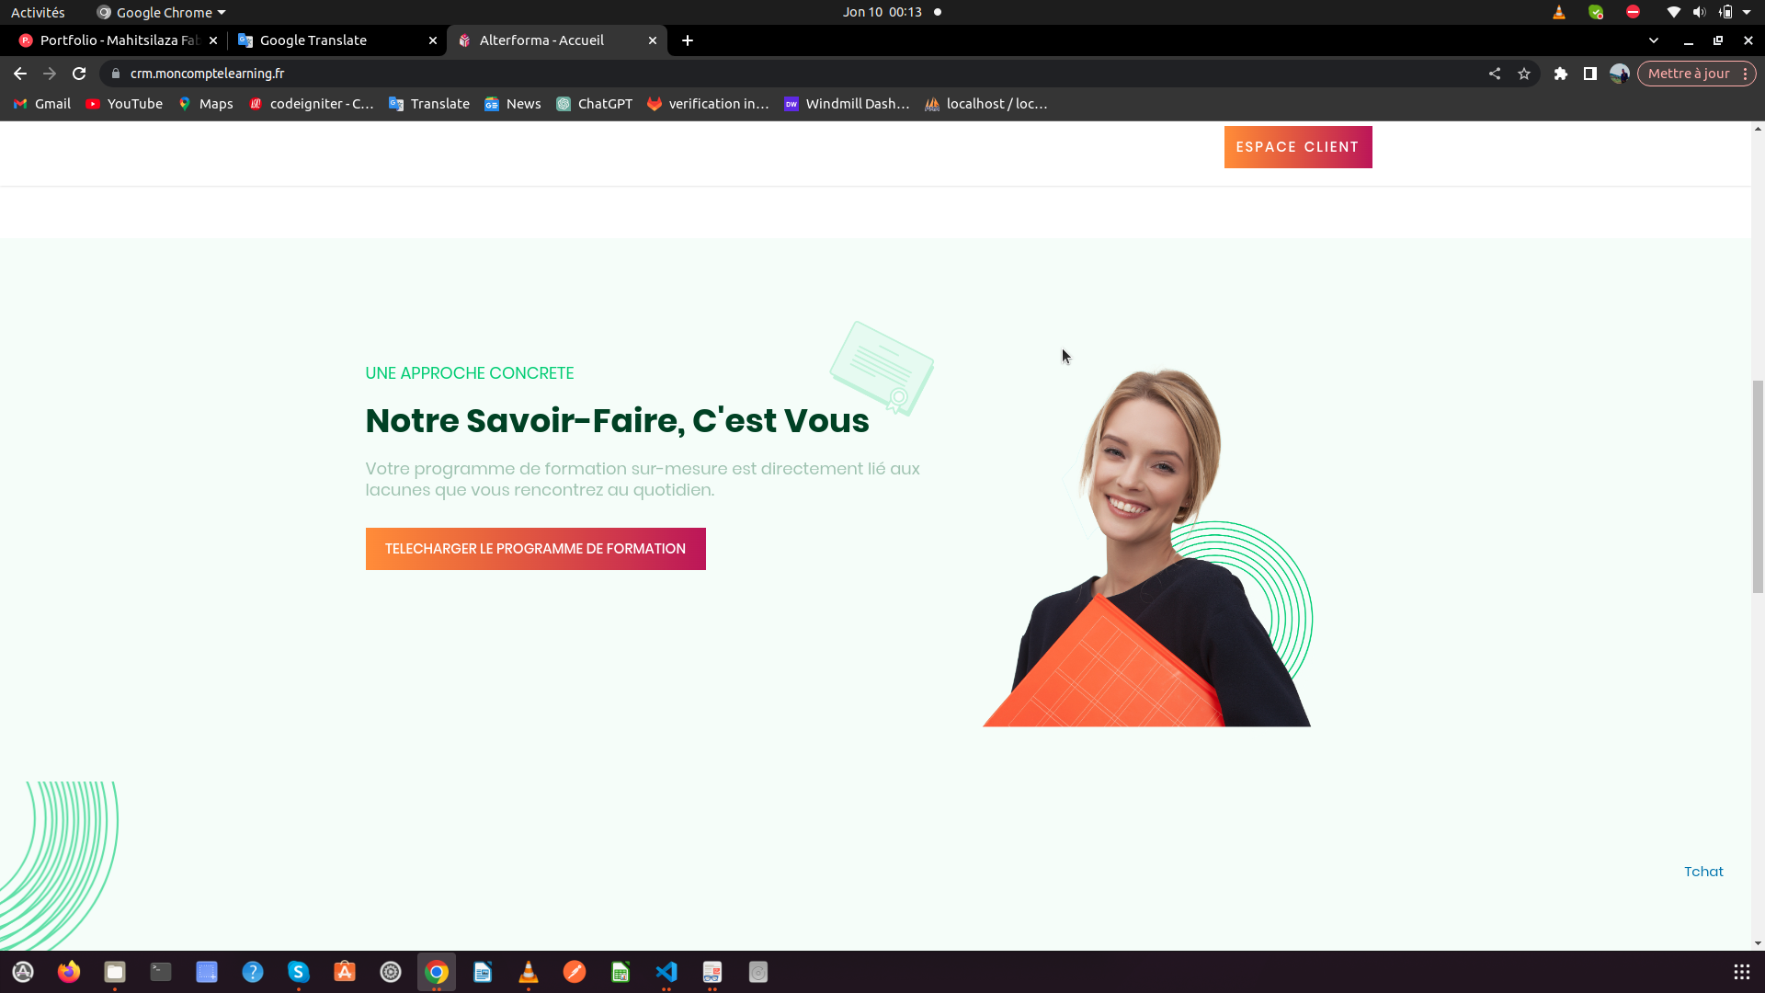Click the Mettre à jour update button
This screenshot has height=993, width=1765.
pos(1696,74)
